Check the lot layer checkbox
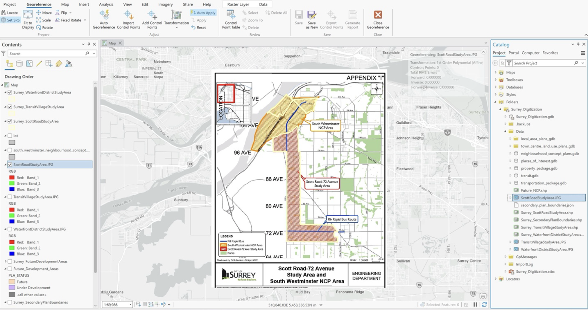The width and height of the screenshot is (588, 310). (10, 136)
